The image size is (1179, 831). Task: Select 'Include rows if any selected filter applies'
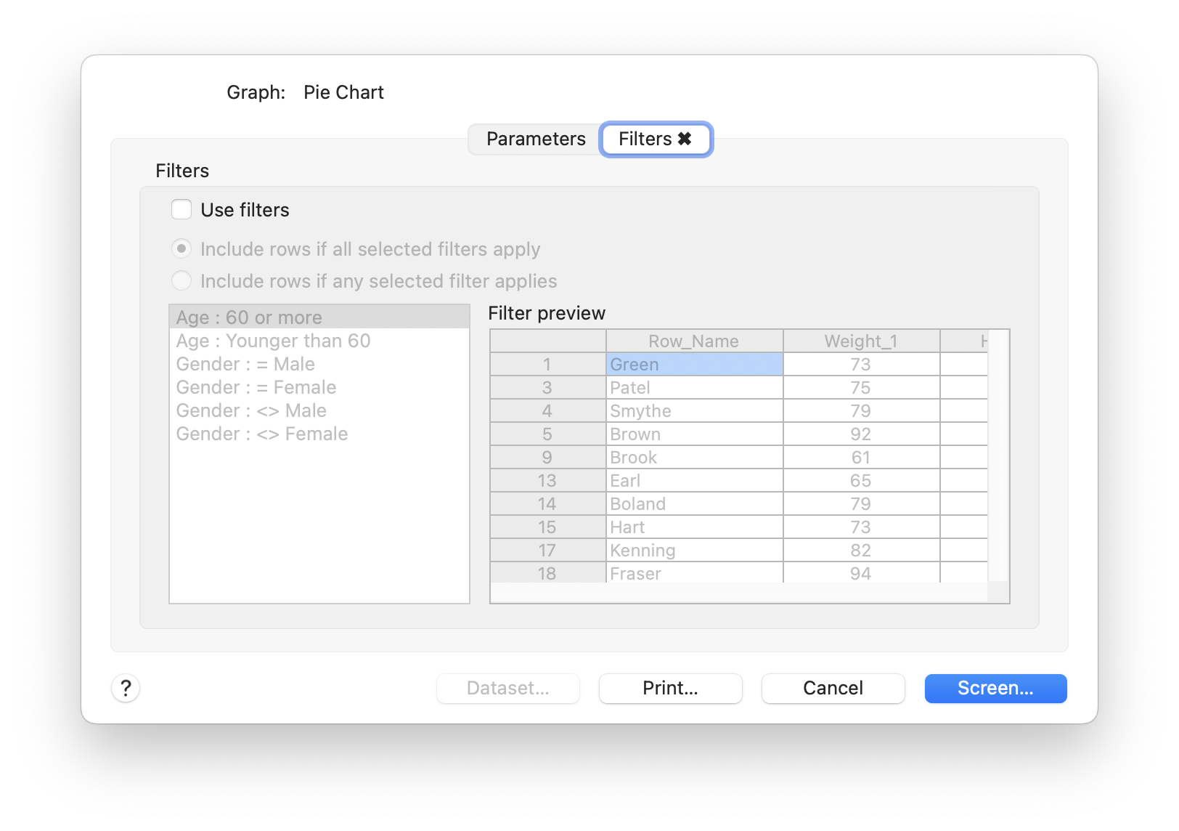[181, 280]
